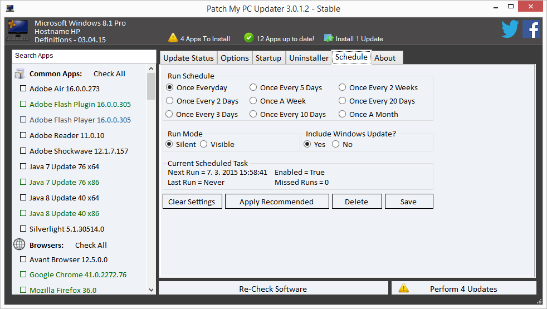Select Once Every 3 Days
Image resolution: width=547 pixels, height=309 pixels.
coord(169,114)
